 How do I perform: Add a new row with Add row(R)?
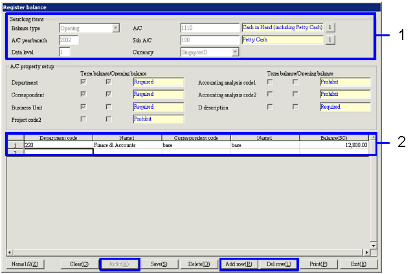pos(239,264)
